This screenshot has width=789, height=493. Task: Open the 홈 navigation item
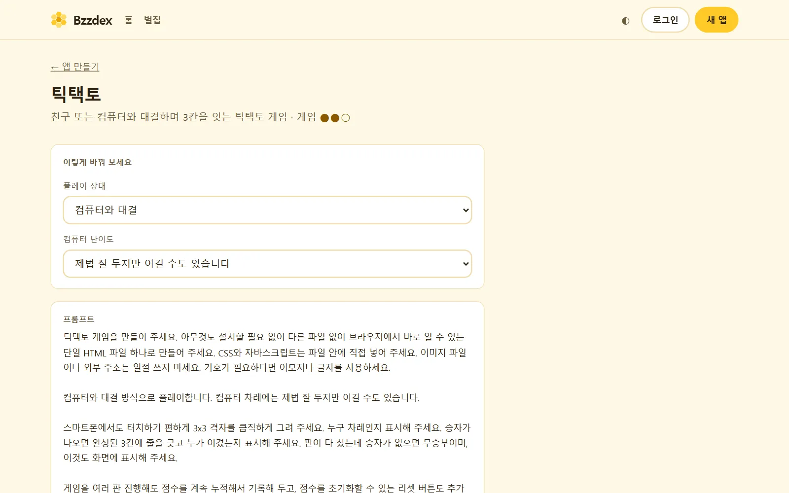click(x=129, y=20)
